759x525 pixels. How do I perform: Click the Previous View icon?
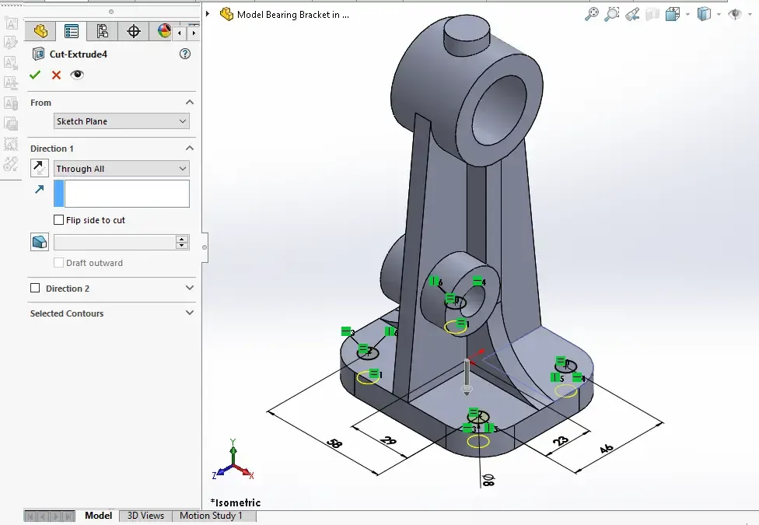pyautogui.click(x=632, y=14)
